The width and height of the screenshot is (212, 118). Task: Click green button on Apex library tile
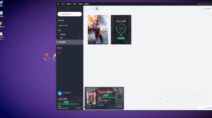pos(121,38)
